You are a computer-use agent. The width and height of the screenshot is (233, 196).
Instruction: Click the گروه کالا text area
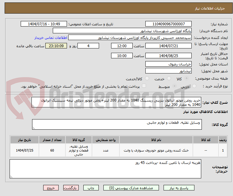pyautogui.click(x=117, y=124)
